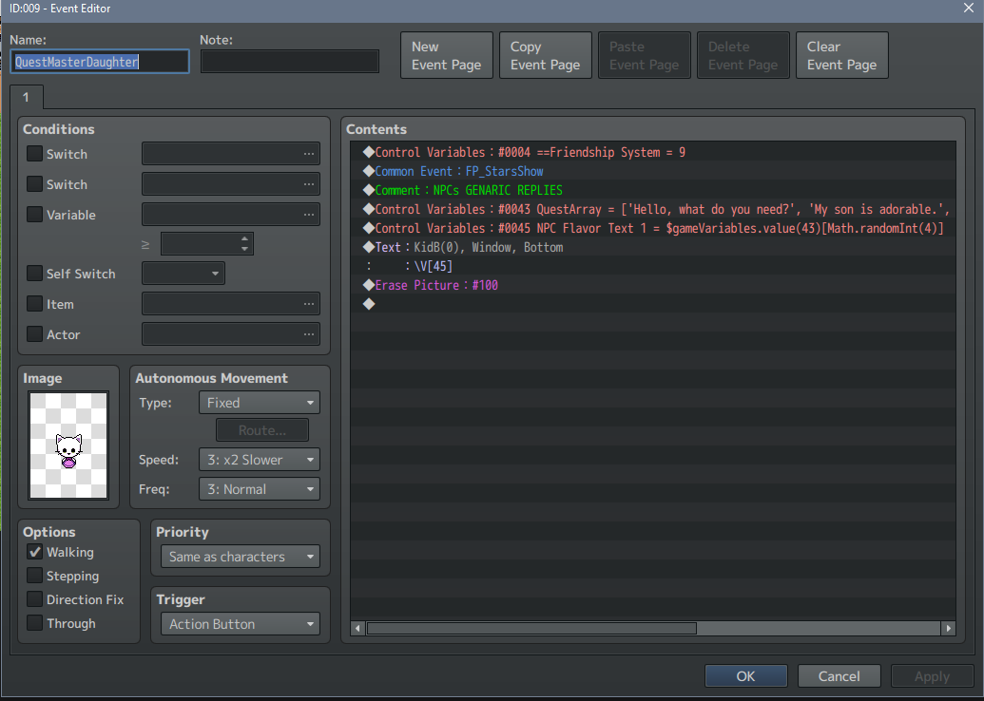Viewport: 984px width, 701px height.
Task: Open the first Switch condition ellipsis picker
Action: pos(308,154)
